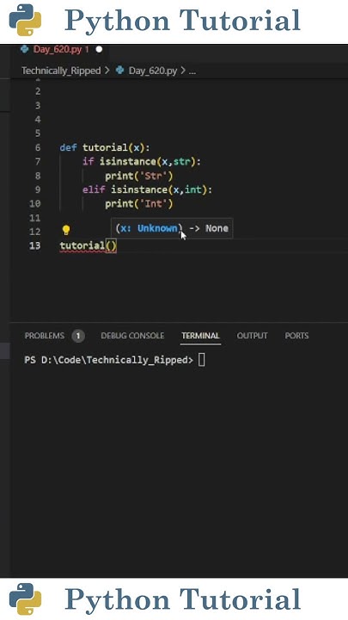The image size is (348, 620).
Task: Click the Python icon in the breadcrumb path
Action: (120, 71)
